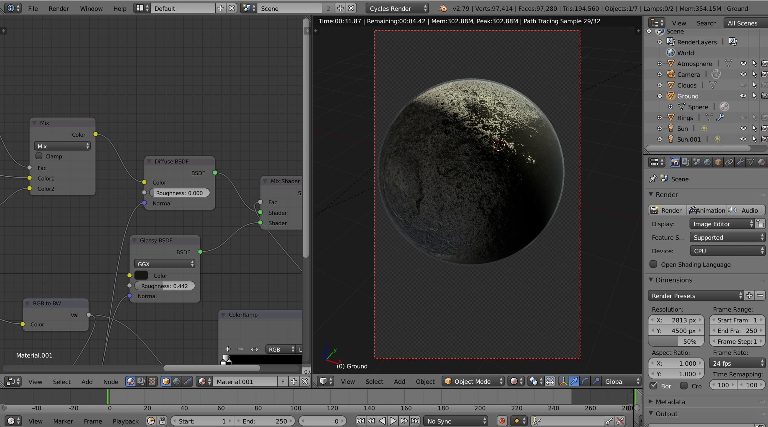Open Constraints properties tab chain icon
This screenshot has height=427, width=768.
pyautogui.click(x=729, y=162)
